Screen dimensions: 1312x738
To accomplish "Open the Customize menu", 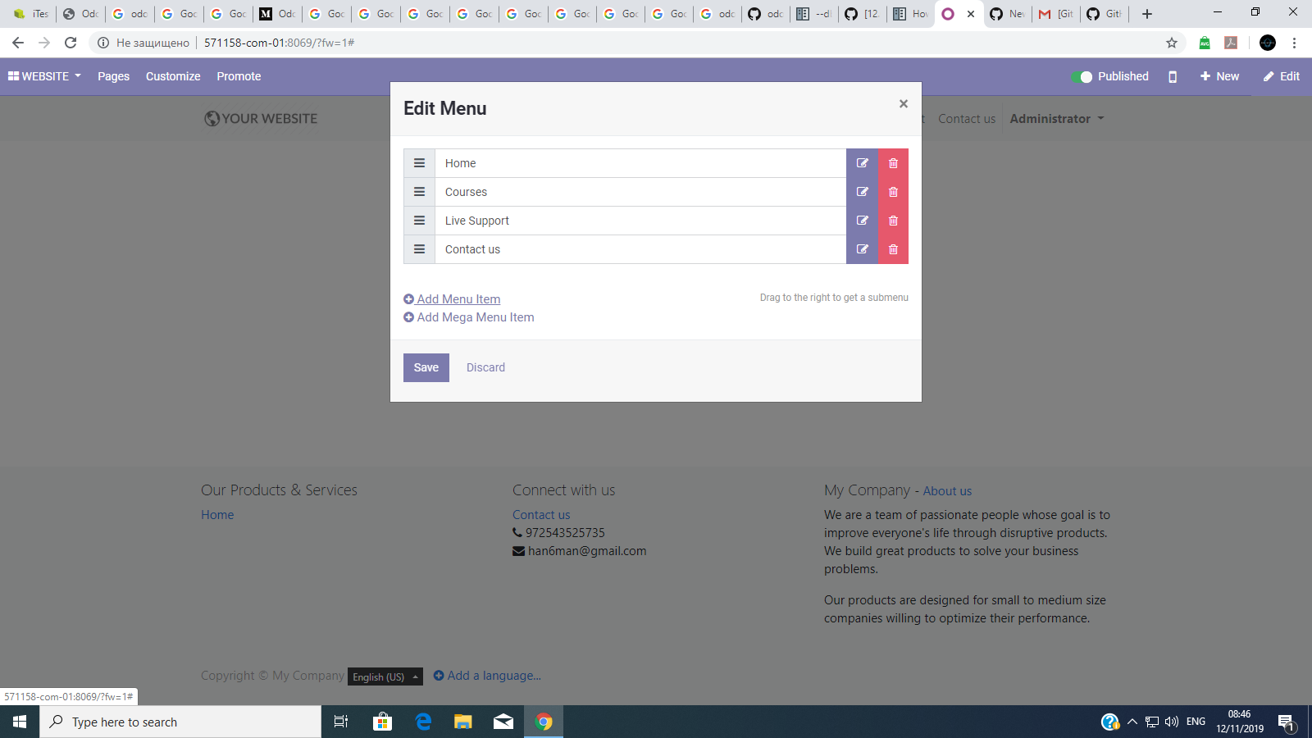I will (173, 76).
